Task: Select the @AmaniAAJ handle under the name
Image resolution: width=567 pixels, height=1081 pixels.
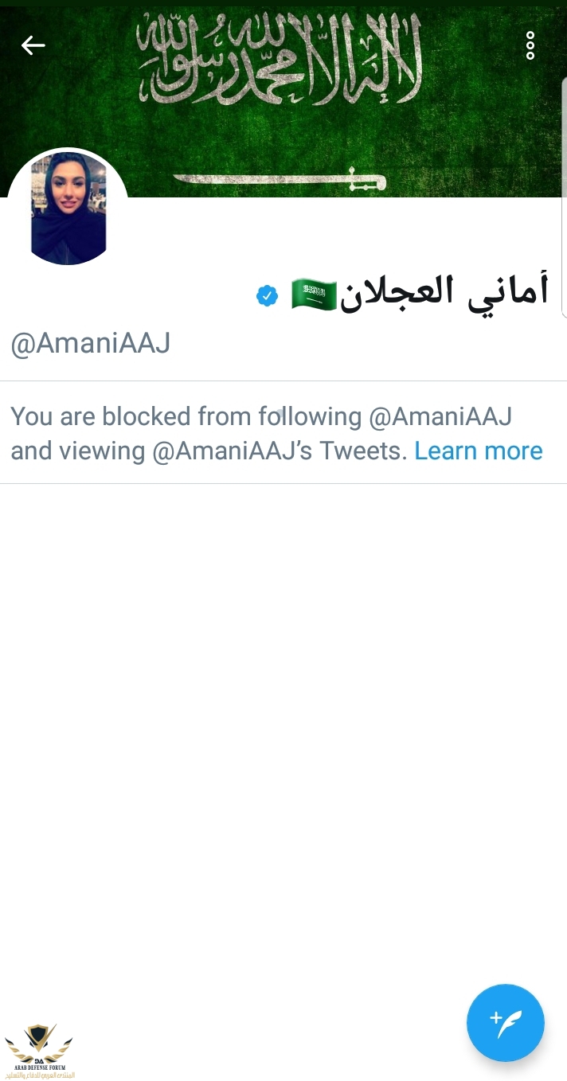Action: pyautogui.click(x=90, y=344)
